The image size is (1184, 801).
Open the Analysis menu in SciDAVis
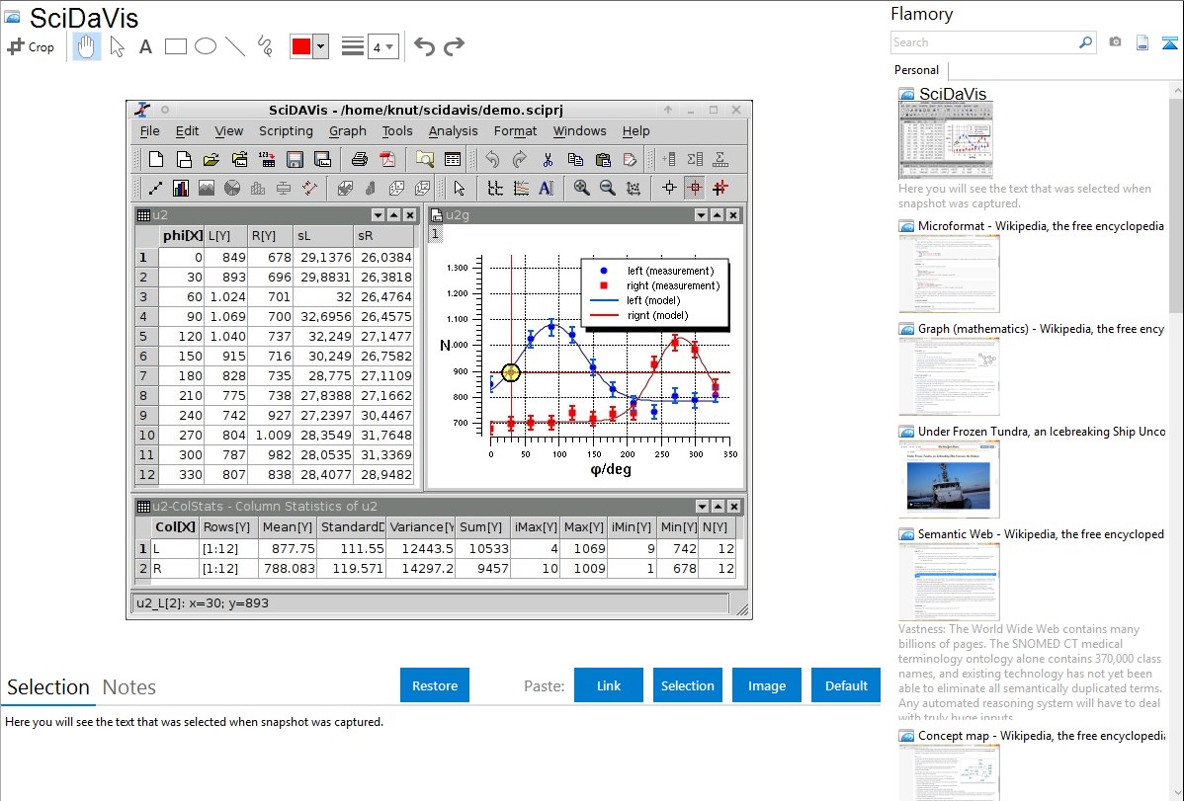pyautogui.click(x=453, y=131)
